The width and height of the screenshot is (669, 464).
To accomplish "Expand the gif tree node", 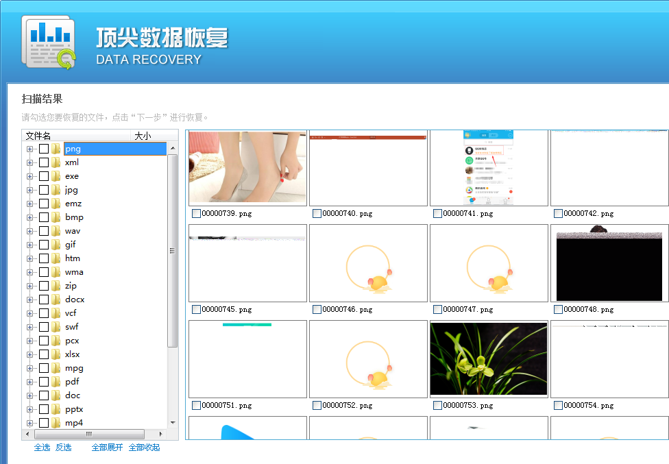I will (29, 245).
